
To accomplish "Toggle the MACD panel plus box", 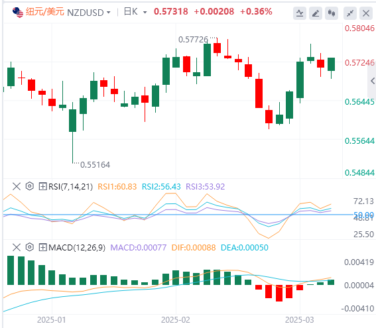I will point(42,247).
